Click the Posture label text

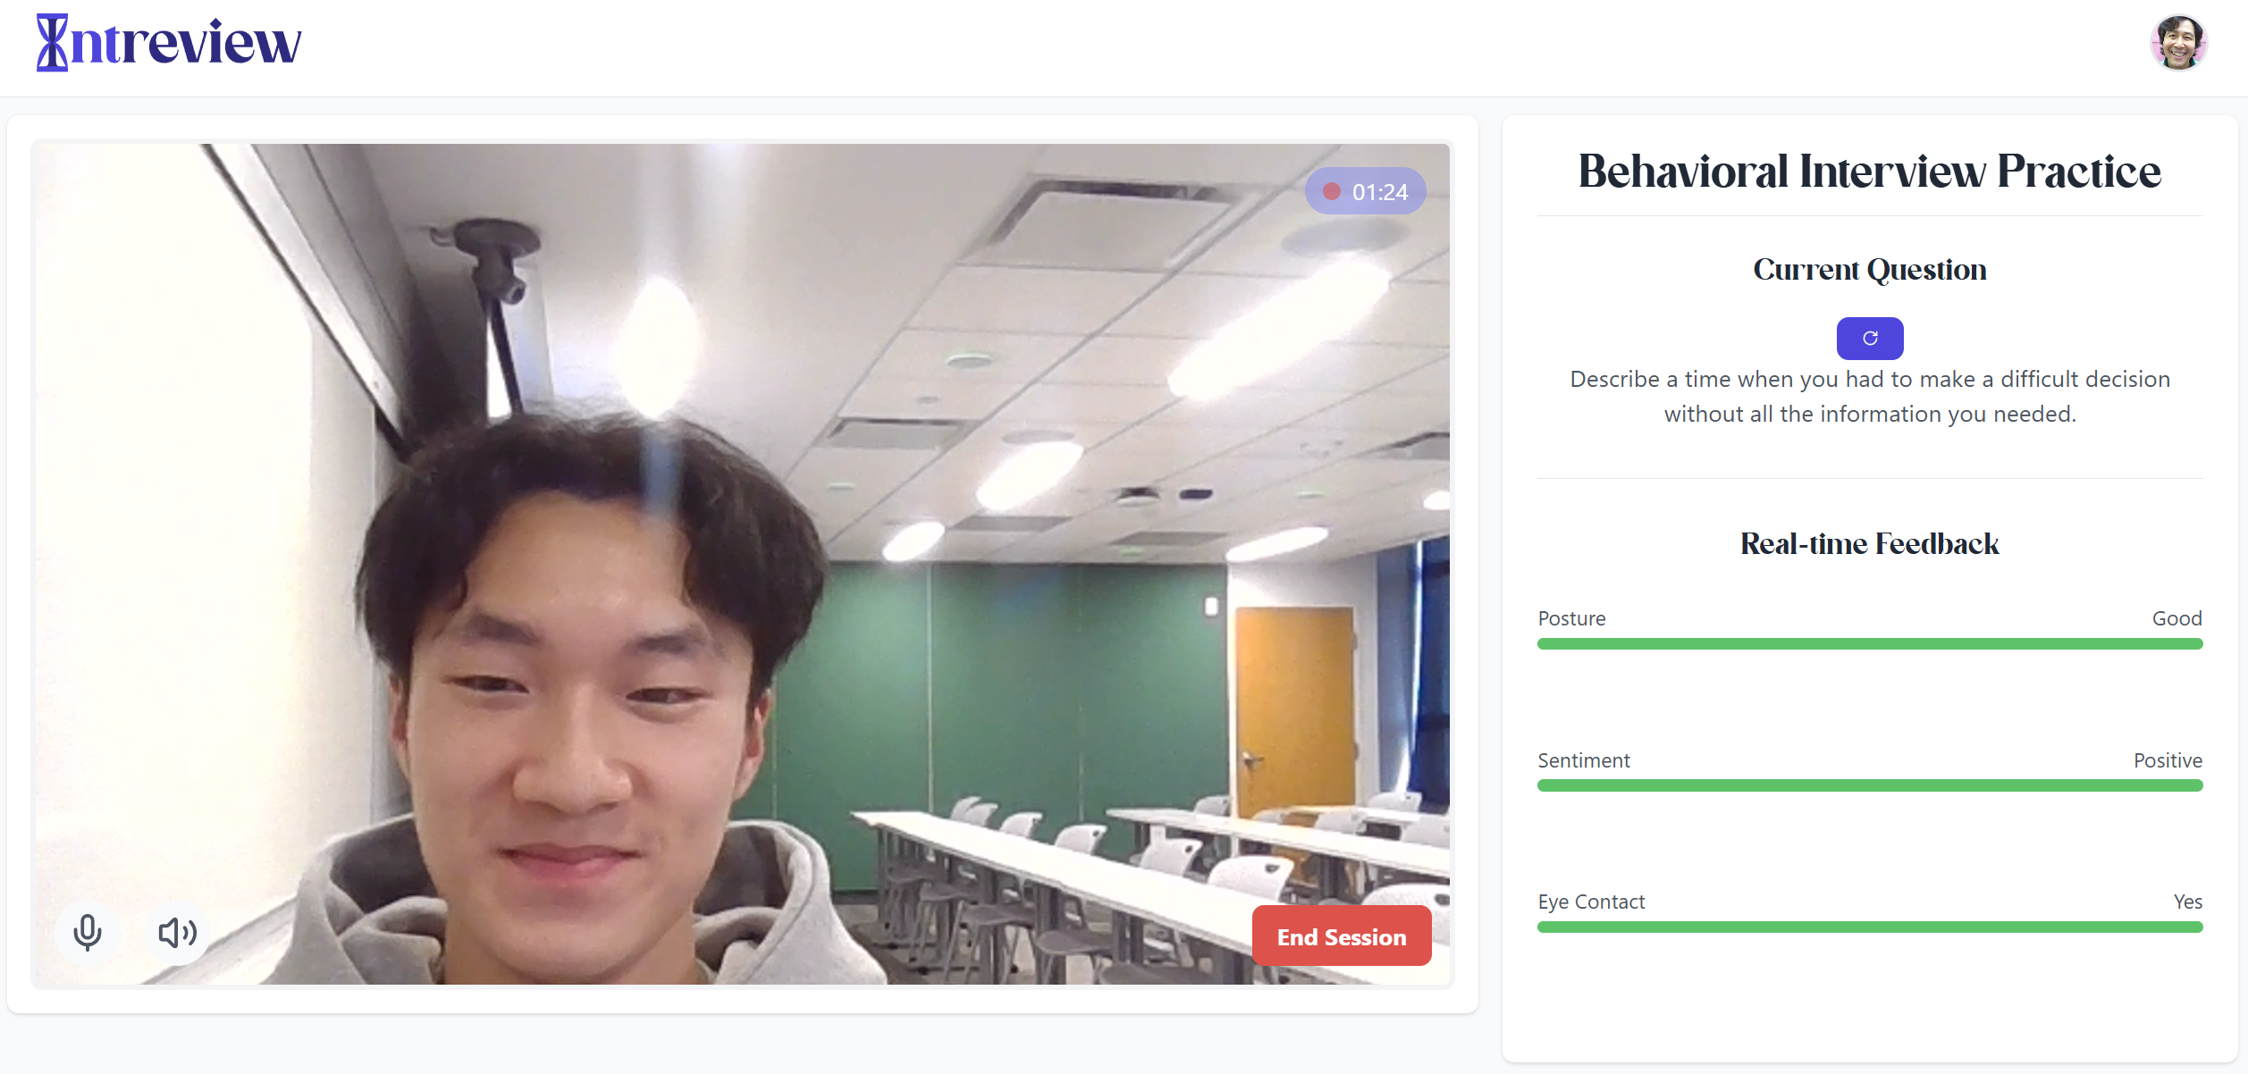[1571, 618]
